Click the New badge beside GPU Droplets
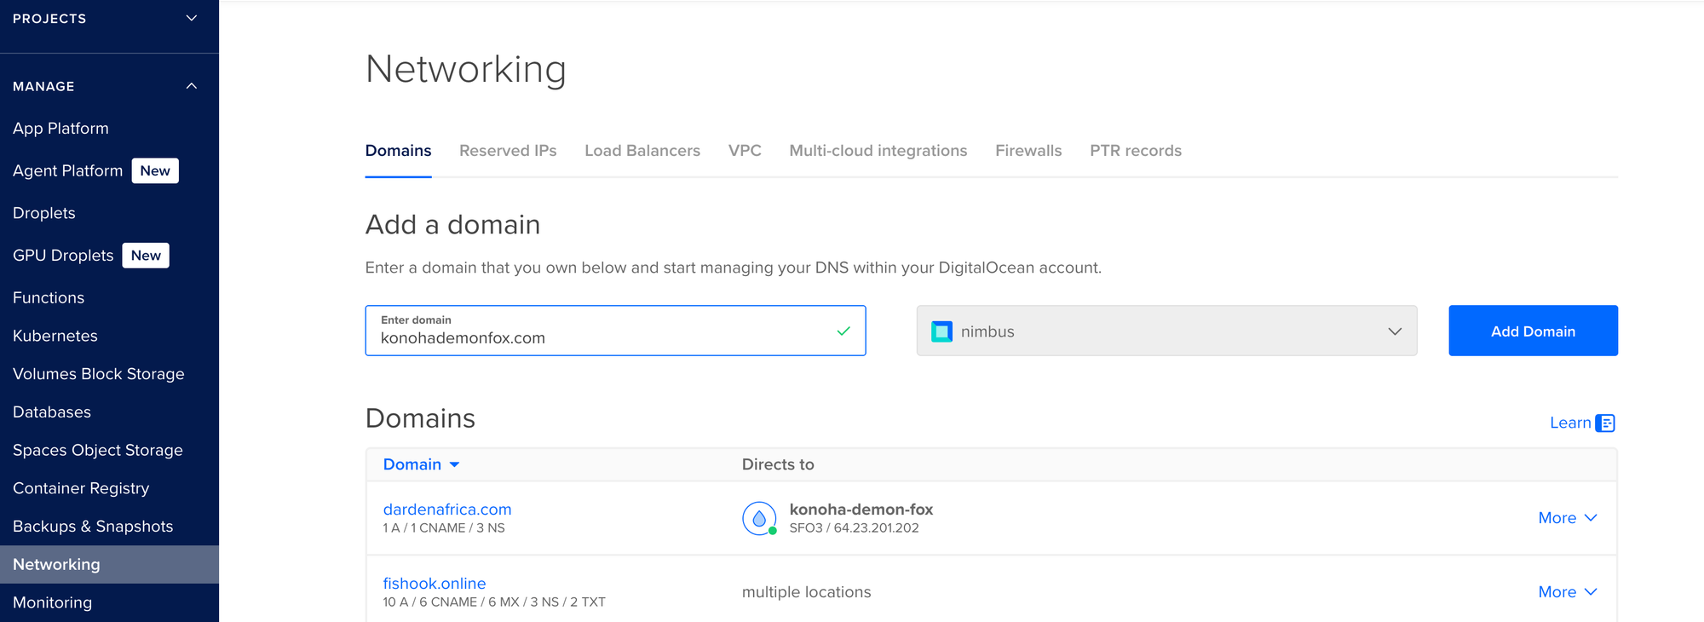1704x622 pixels. click(x=146, y=256)
